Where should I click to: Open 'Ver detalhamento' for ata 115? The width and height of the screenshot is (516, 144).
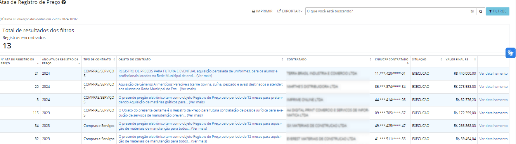(493, 113)
